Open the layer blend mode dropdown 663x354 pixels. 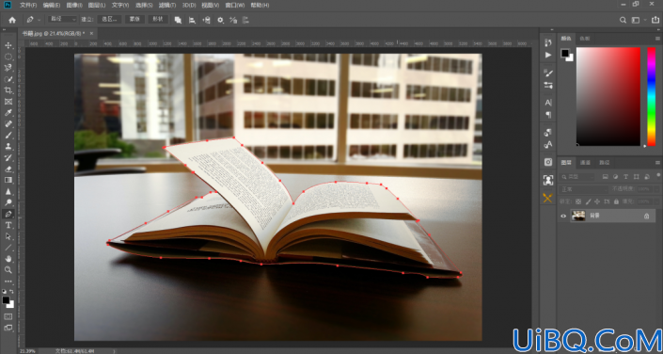[583, 189]
